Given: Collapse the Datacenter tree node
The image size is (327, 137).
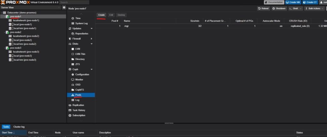Looking at the screenshot, I should tap(2, 13).
